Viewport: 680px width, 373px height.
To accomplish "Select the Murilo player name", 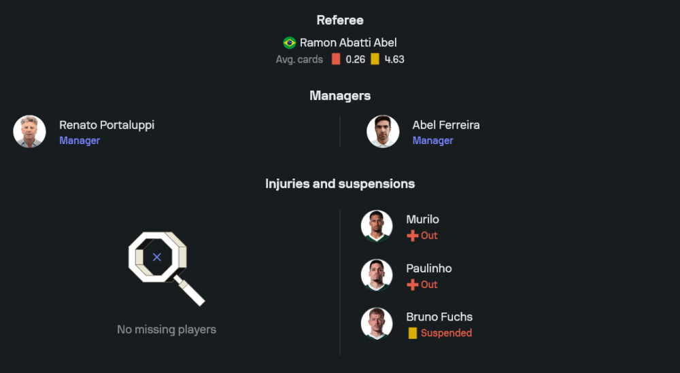I will (x=422, y=219).
